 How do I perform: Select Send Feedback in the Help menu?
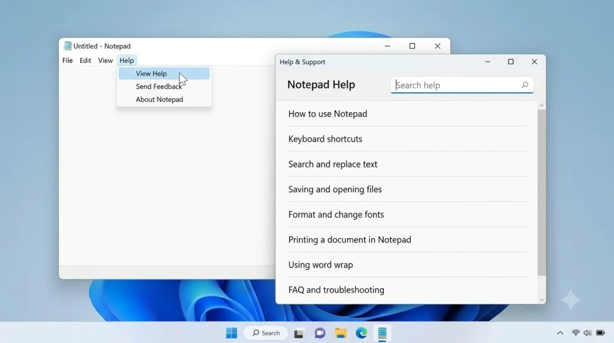pyautogui.click(x=164, y=86)
